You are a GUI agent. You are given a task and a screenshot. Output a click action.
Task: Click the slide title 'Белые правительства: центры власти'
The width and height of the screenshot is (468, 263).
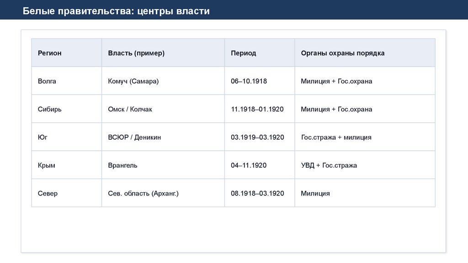click(x=116, y=11)
